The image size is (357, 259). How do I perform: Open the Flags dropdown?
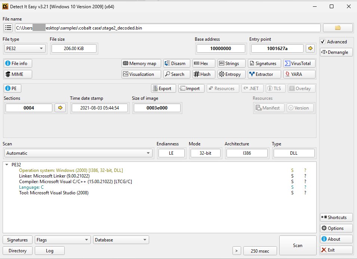(62, 240)
